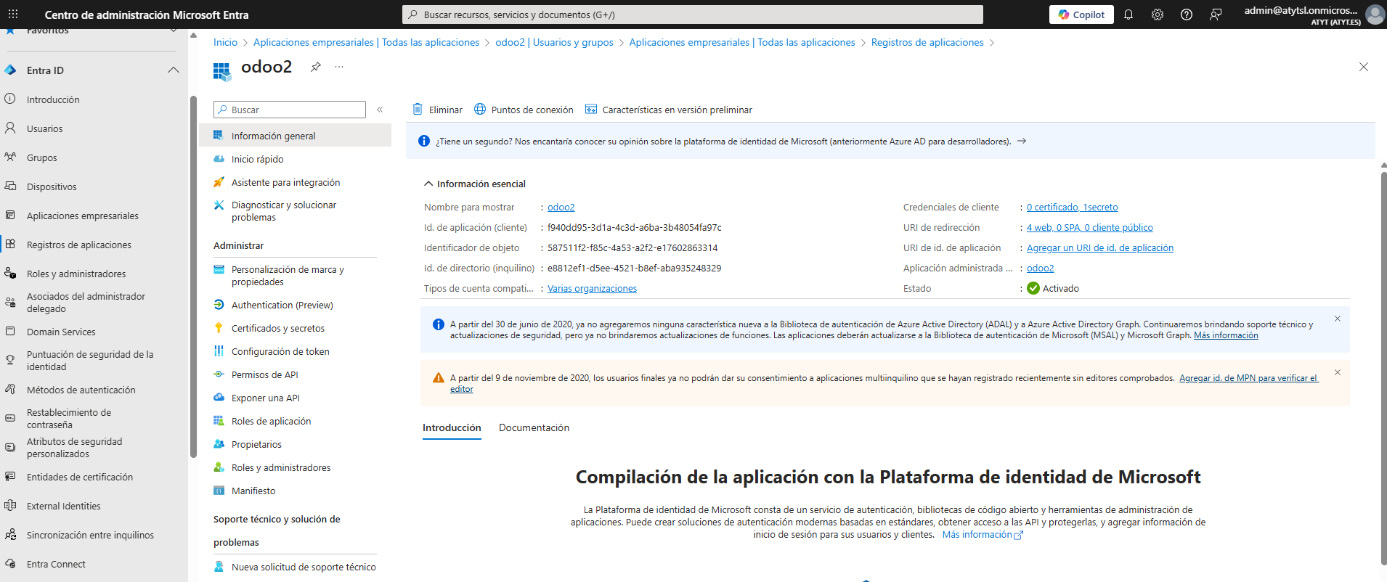Open the feedback icon in top bar
1387x582 pixels.
tap(1216, 15)
